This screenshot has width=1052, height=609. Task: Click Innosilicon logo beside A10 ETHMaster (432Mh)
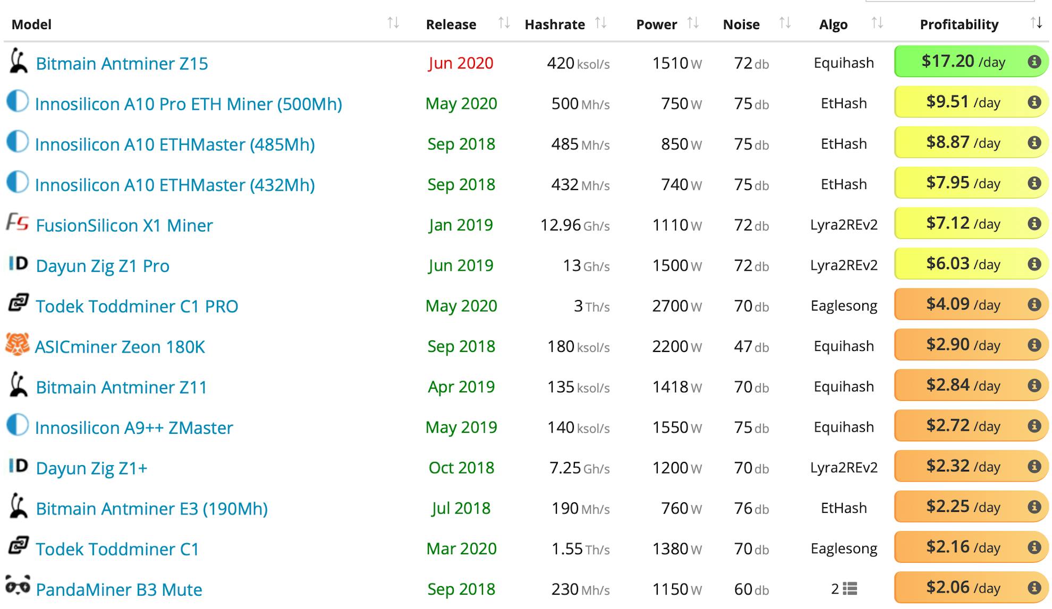click(x=18, y=182)
